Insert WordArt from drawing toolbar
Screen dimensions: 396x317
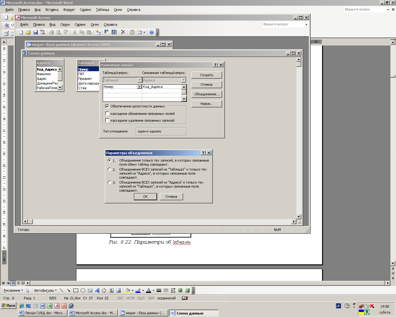tap(97, 290)
